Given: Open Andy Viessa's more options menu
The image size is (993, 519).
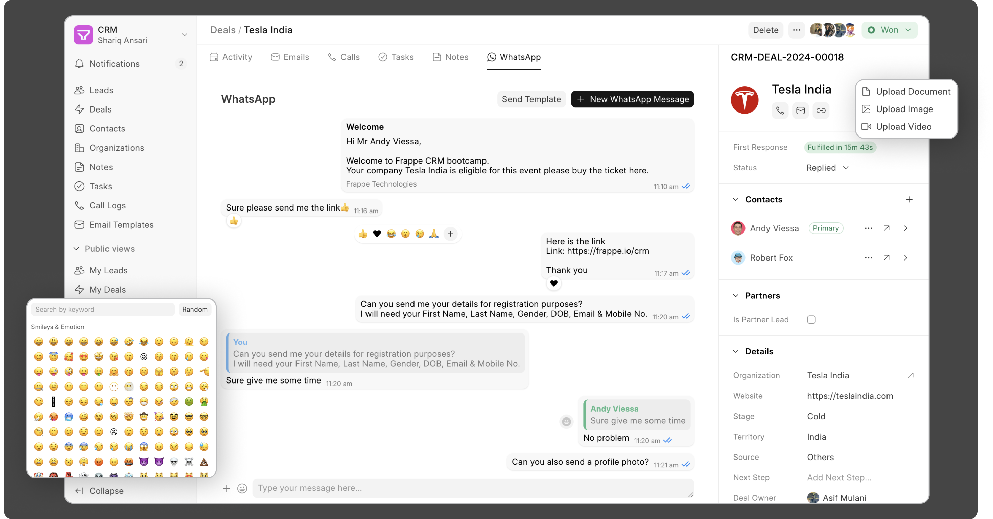Looking at the screenshot, I should coord(868,228).
